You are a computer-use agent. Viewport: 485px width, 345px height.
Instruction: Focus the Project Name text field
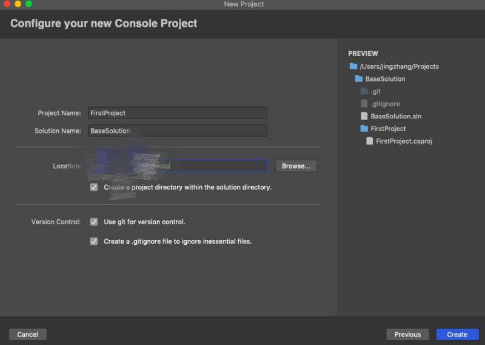(178, 113)
